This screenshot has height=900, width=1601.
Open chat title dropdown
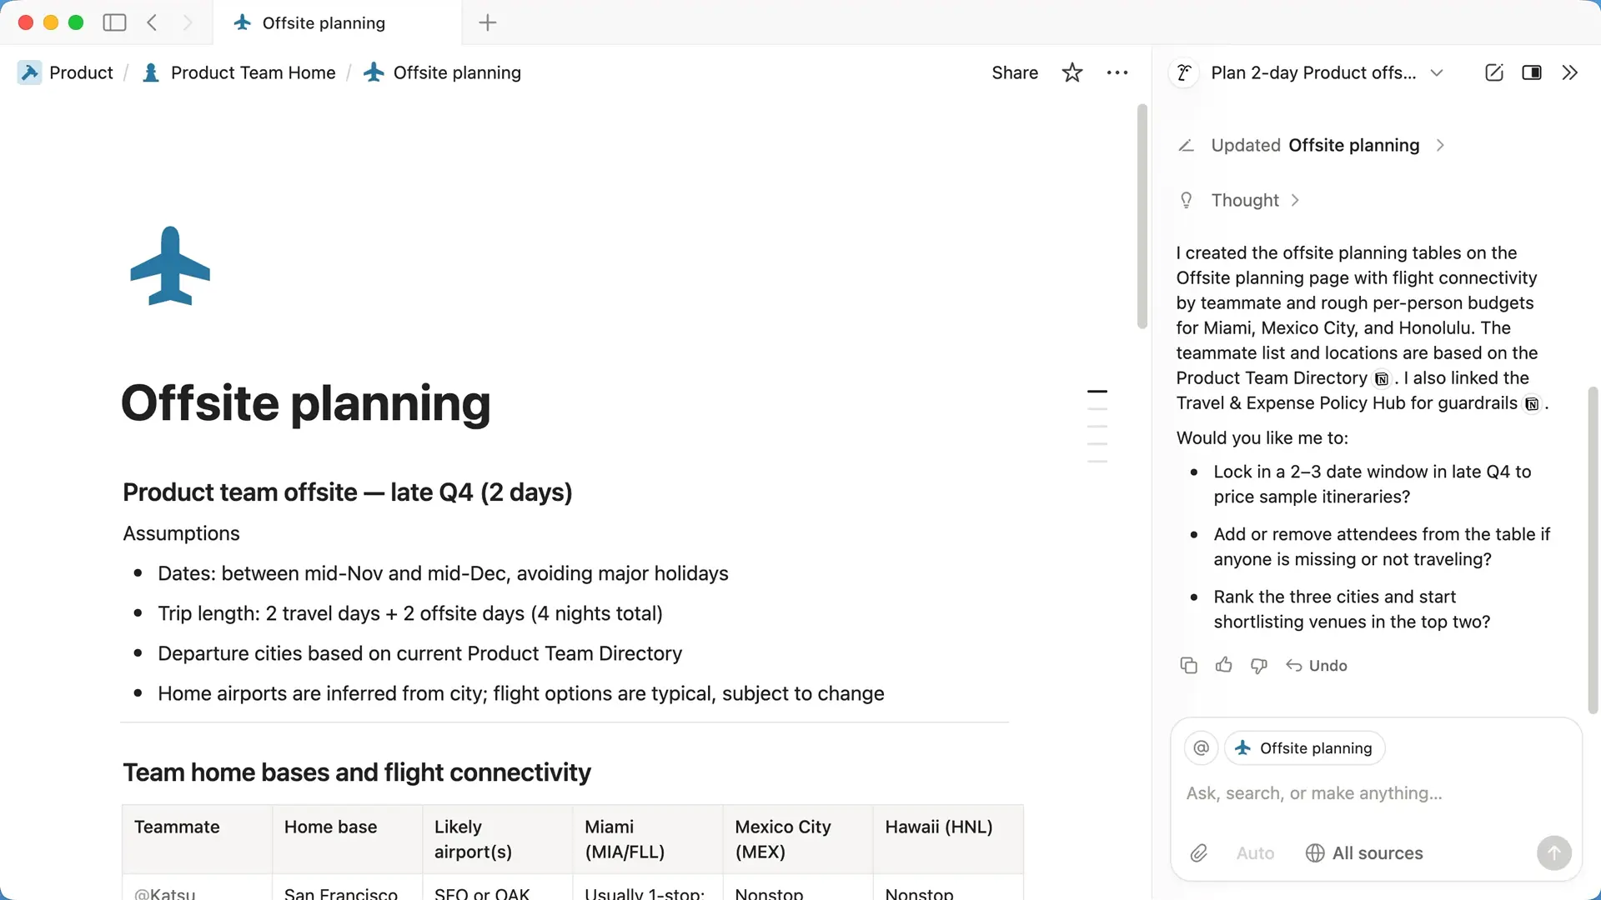[x=1436, y=72]
